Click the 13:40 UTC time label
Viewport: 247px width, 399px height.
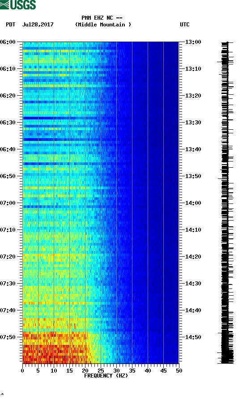193,149
